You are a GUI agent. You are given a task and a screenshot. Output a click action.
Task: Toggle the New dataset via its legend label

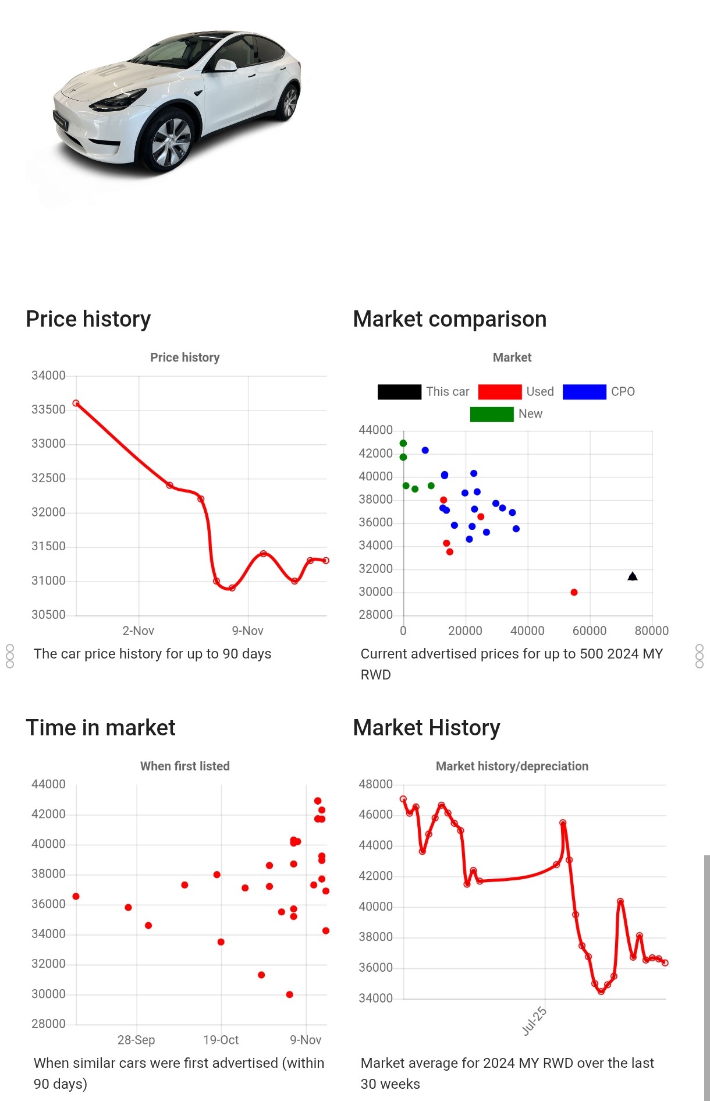pyautogui.click(x=530, y=414)
